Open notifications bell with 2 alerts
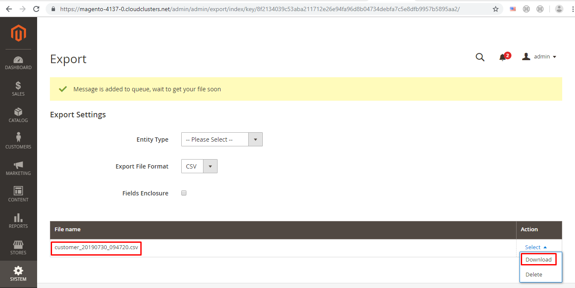 coord(503,57)
